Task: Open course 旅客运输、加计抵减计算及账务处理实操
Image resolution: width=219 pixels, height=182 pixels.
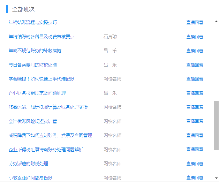Action: click(48, 107)
